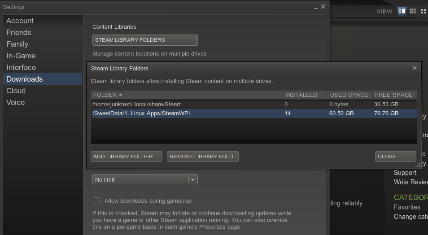Sort by INSTALLED column header
Image resolution: width=428 pixels, height=235 pixels.
tap(305, 95)
